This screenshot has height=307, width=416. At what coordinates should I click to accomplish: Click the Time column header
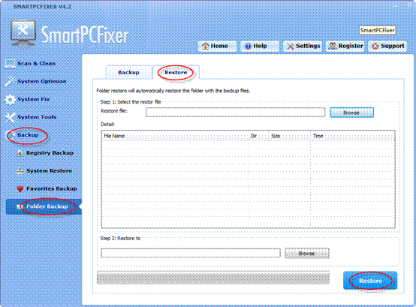point(352,136)
